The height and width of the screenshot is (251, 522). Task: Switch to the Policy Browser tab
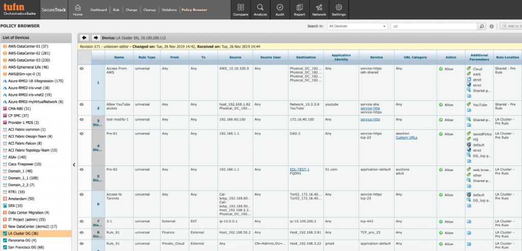[x=194, y=10]
